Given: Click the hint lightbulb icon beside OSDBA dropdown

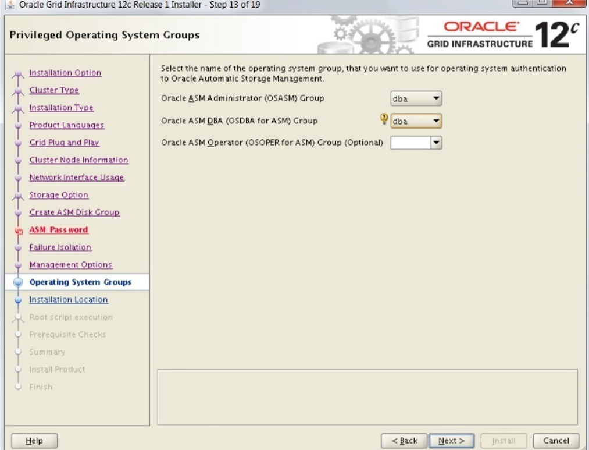Looking at the screenshot, I should [384, 119].
